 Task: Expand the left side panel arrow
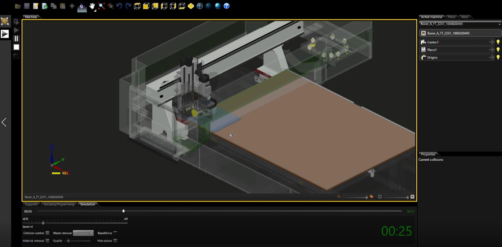pyautogui.click(x=4, y=122)
